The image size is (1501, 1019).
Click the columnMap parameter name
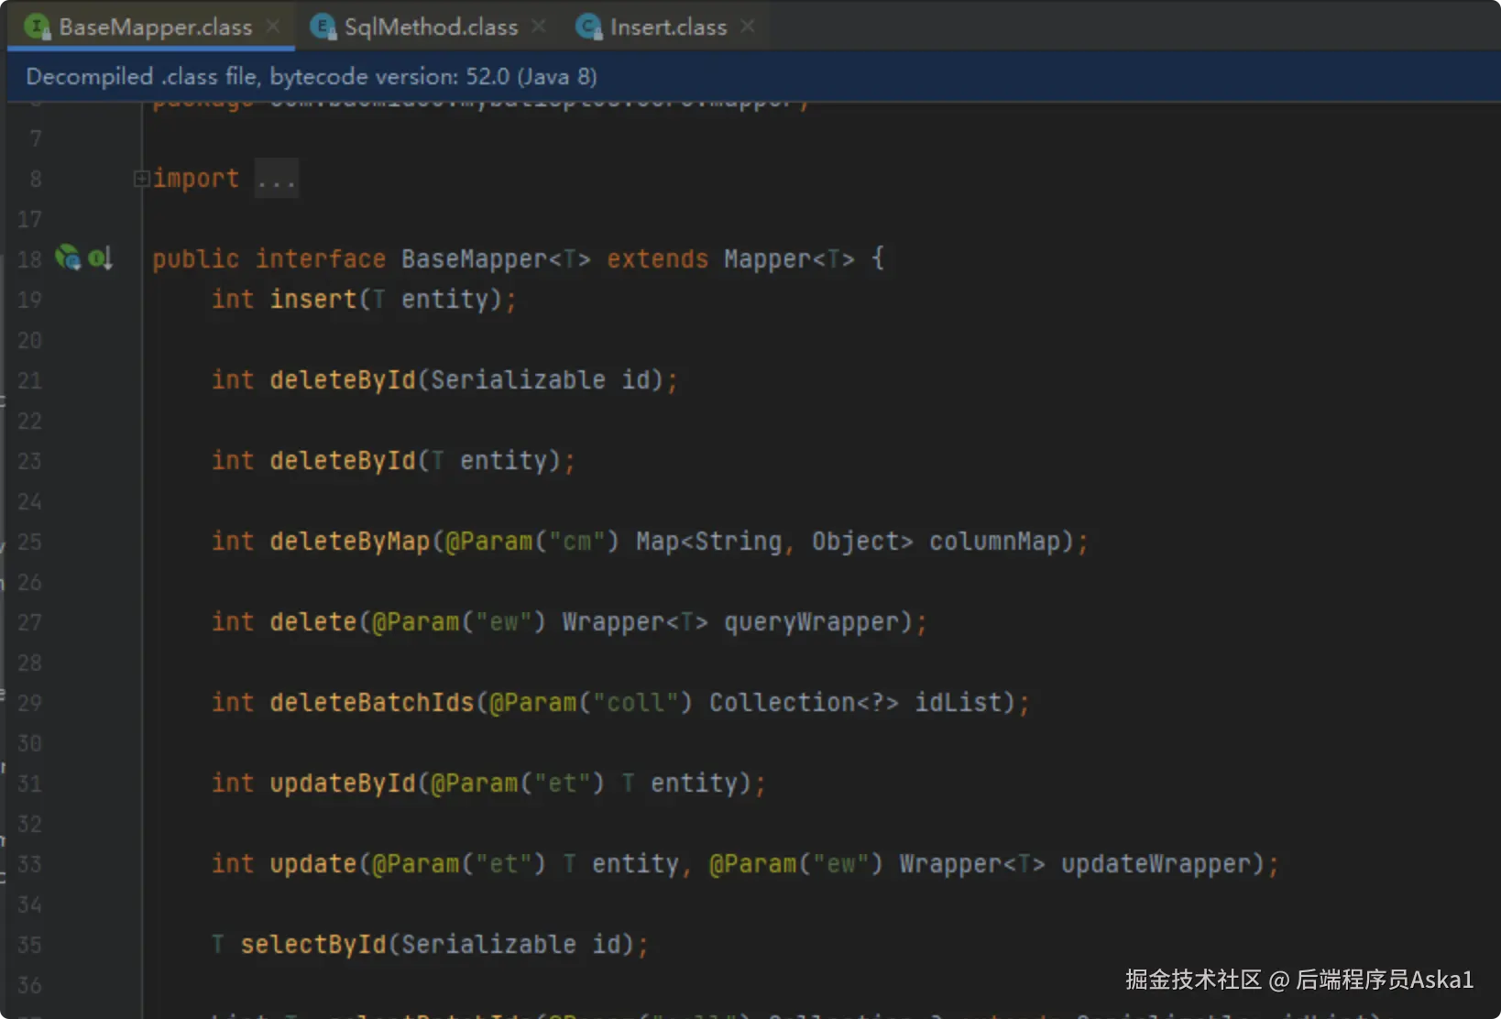995,542
